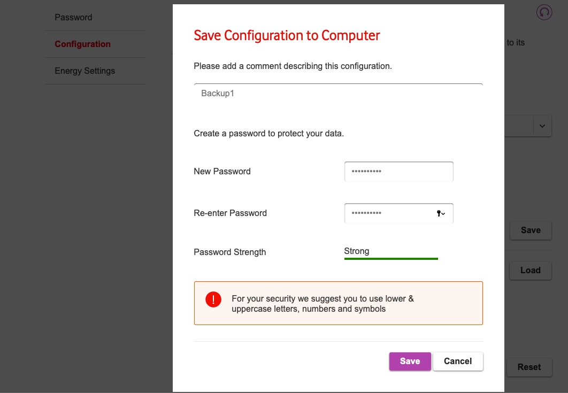The image size is (568, 393).
Task: Click the Reset button on the background page
Action: tap(529, 367)
